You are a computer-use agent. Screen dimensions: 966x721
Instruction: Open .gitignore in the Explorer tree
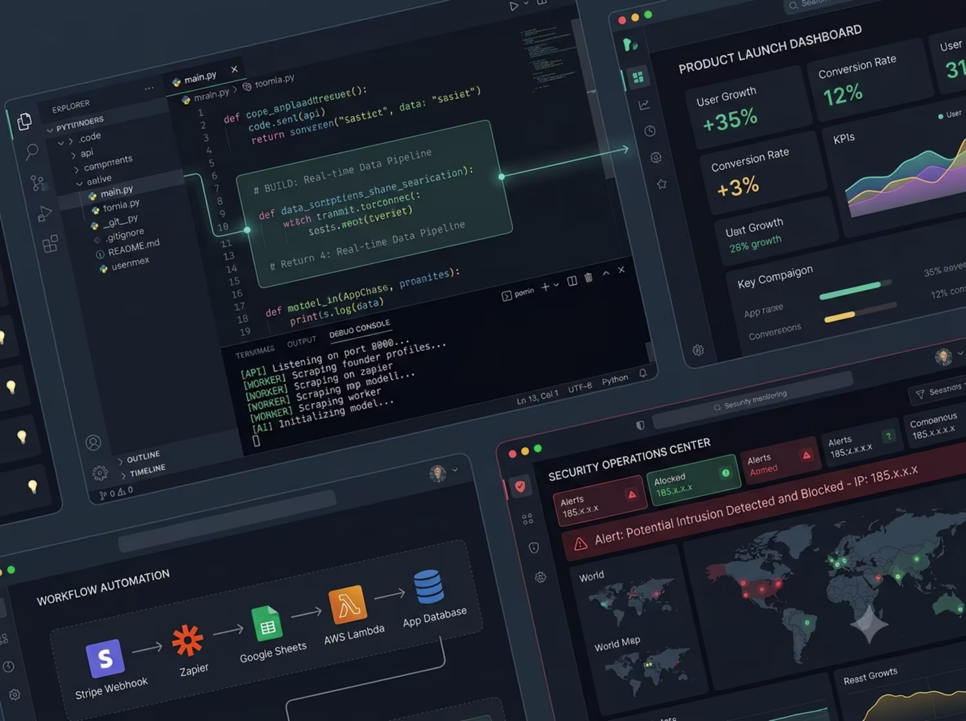click(x=125, y=234)
